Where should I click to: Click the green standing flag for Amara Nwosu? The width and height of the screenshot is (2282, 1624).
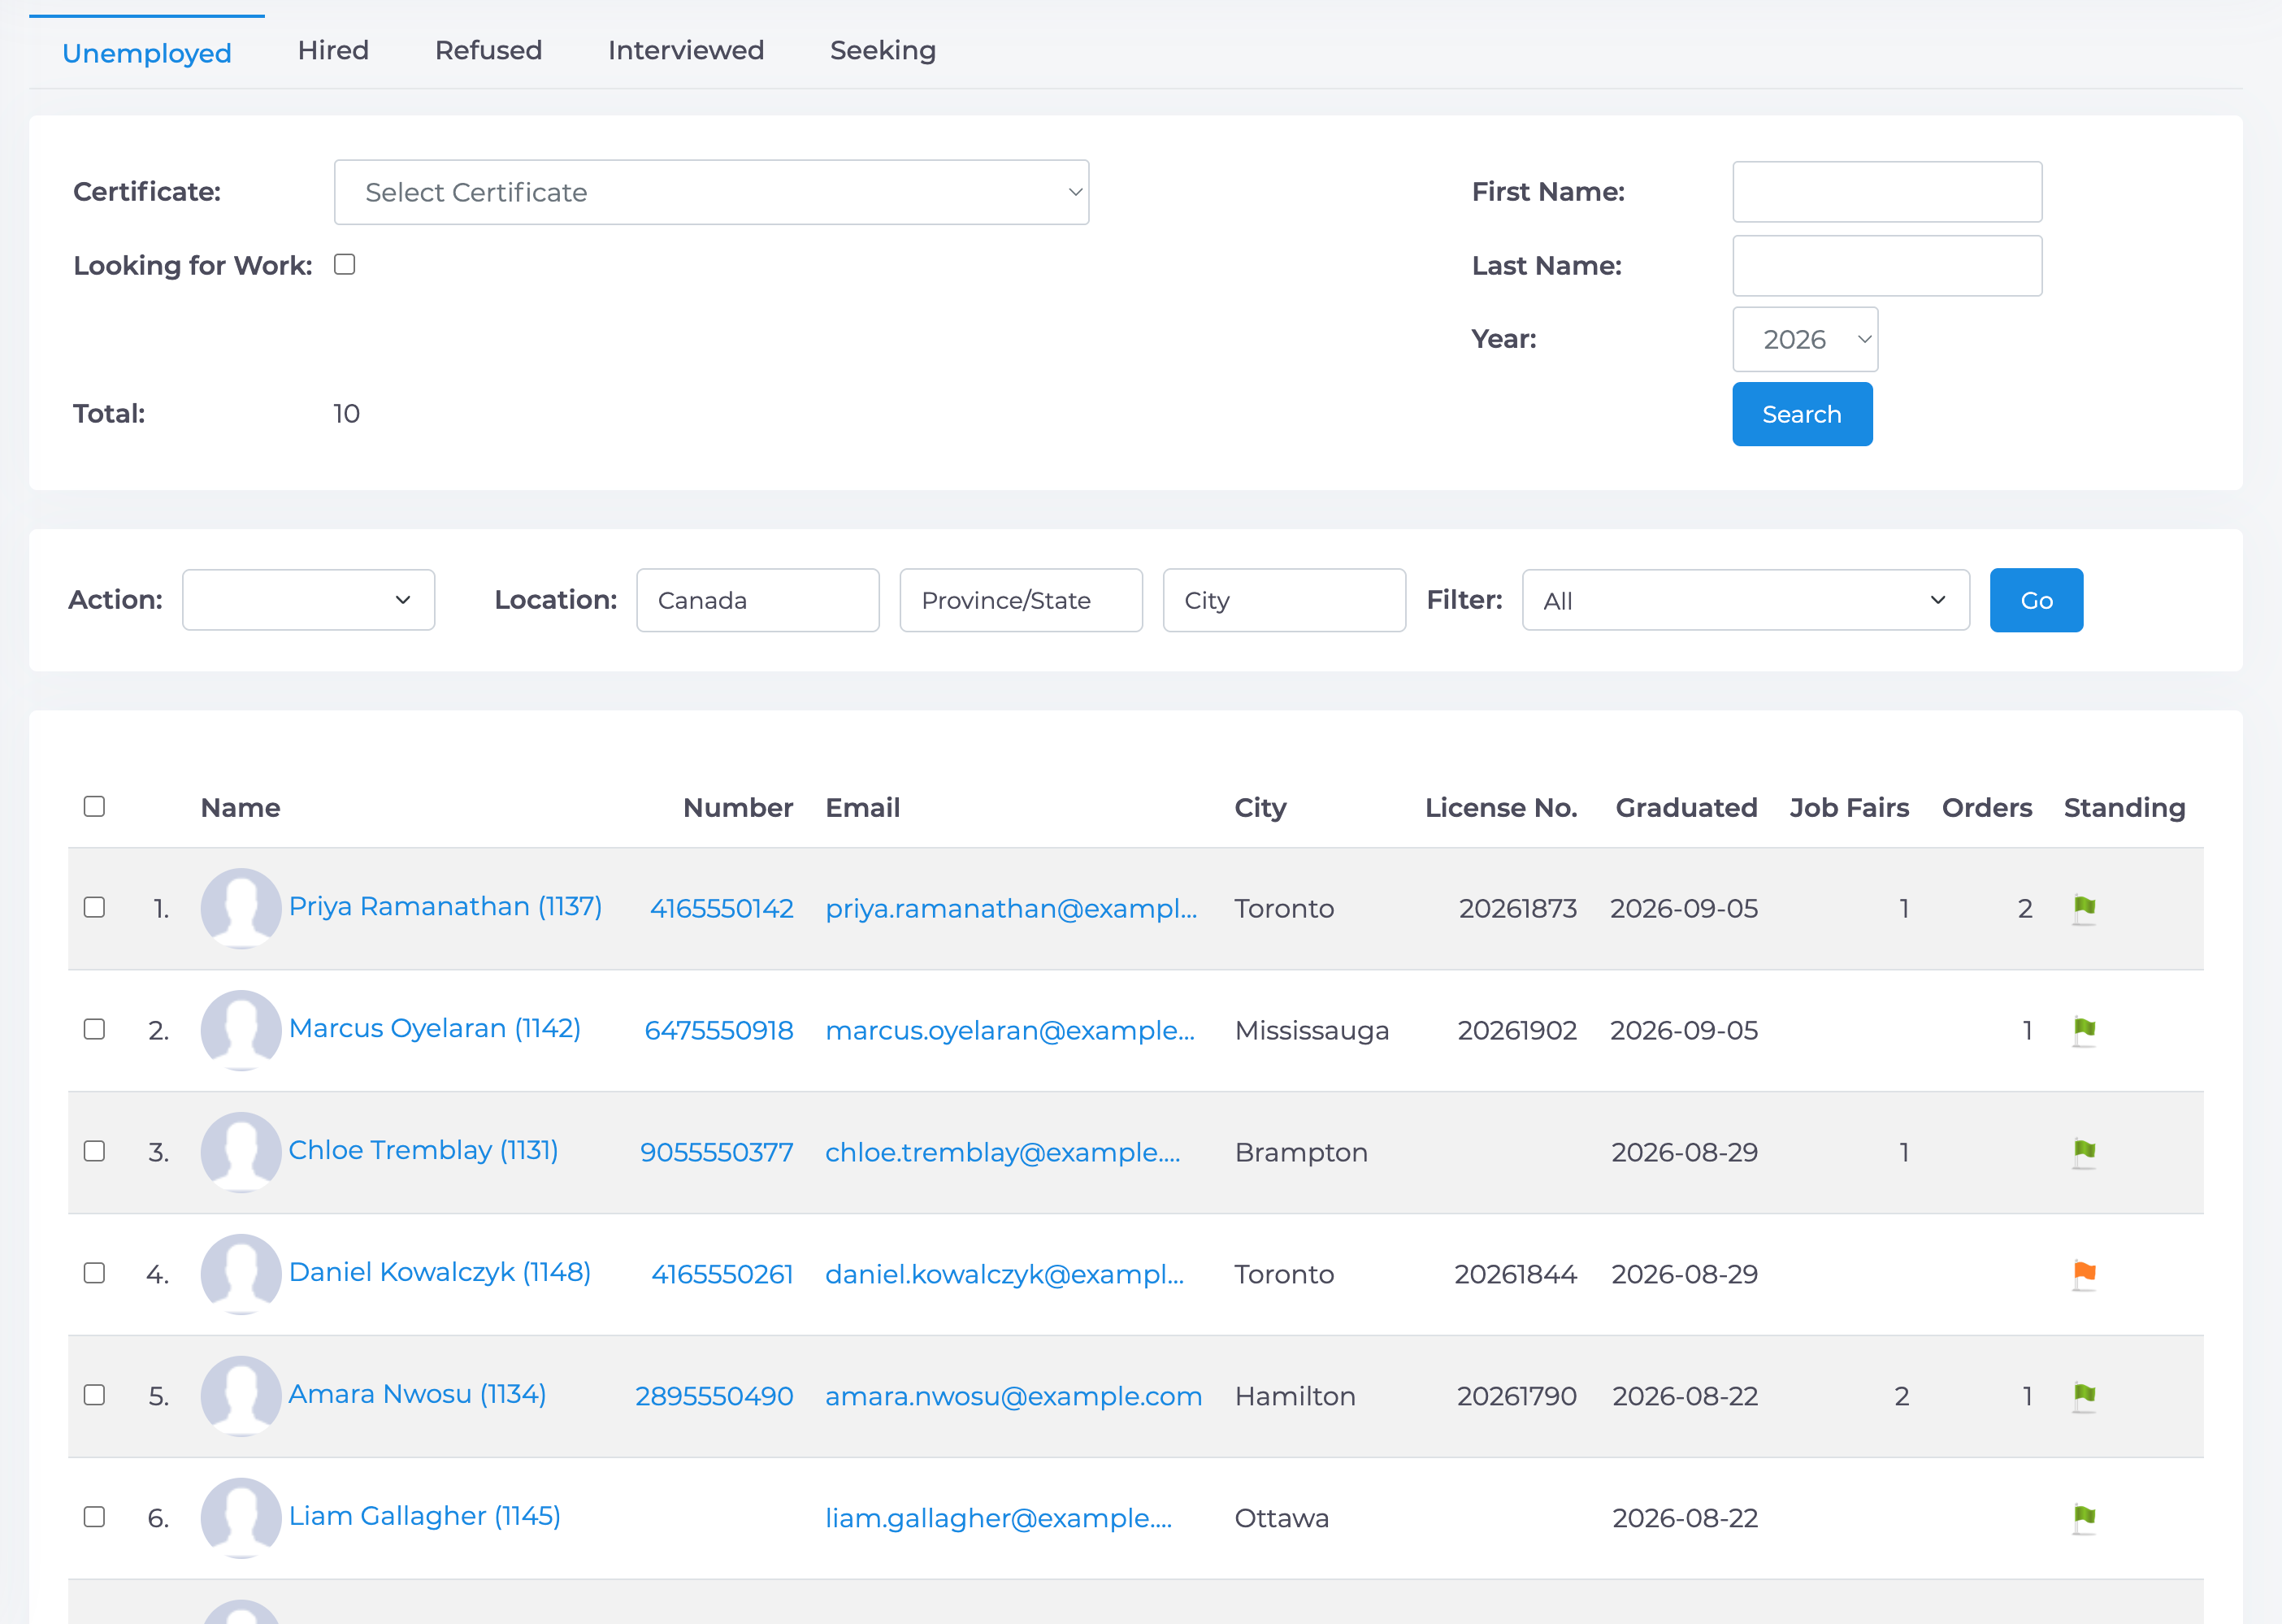point(2084,1397)
